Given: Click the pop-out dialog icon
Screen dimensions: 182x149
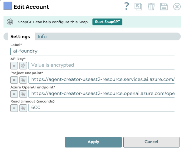Looking at the screenshot, I should (x=138, y=7).
